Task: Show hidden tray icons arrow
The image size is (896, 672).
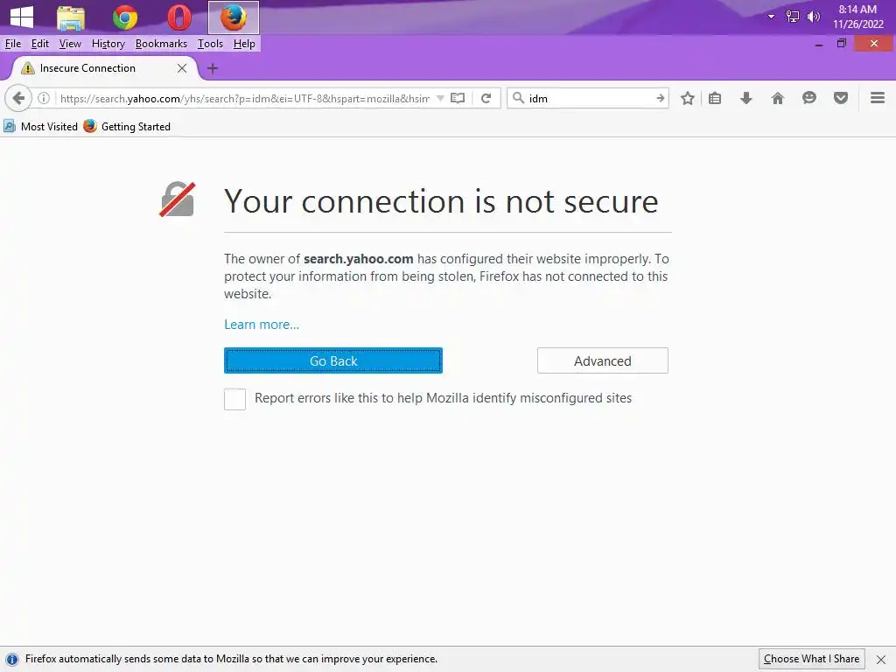Action: pos(772,17)
